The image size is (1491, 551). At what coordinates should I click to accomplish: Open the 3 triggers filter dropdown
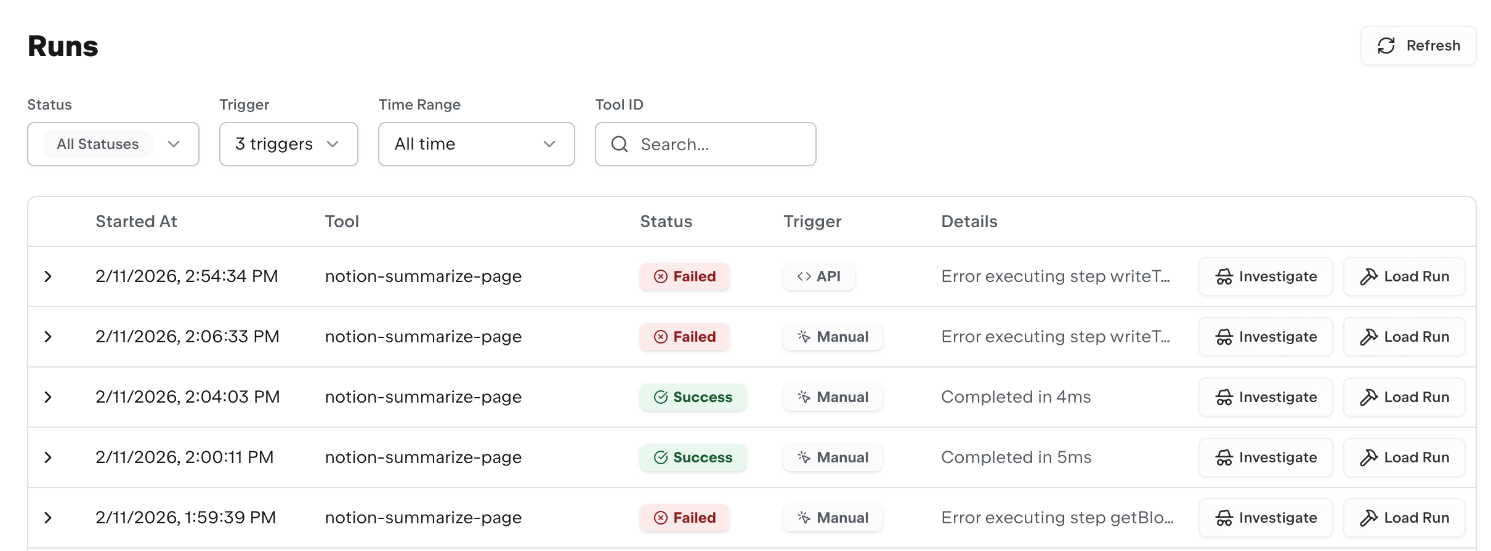pyautogui.click(x=288, y=144)
